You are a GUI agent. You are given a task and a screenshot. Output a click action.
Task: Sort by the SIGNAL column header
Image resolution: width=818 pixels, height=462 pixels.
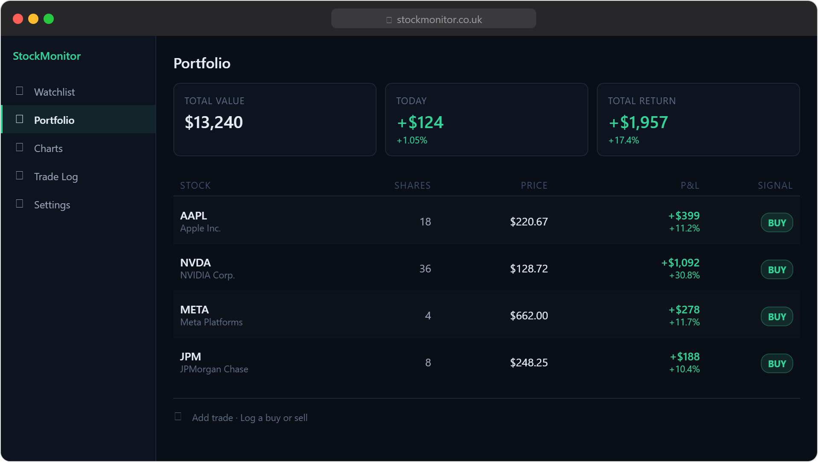click(x=775, y=185)
